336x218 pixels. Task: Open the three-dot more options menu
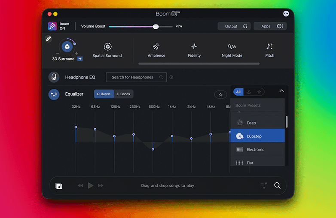[x=286, y=14]
